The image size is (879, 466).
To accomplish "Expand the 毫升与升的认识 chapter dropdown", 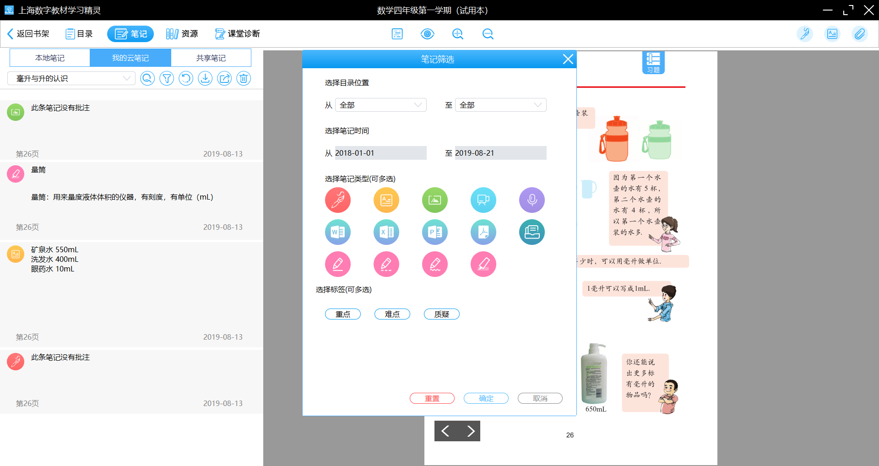I will point(72,79).
